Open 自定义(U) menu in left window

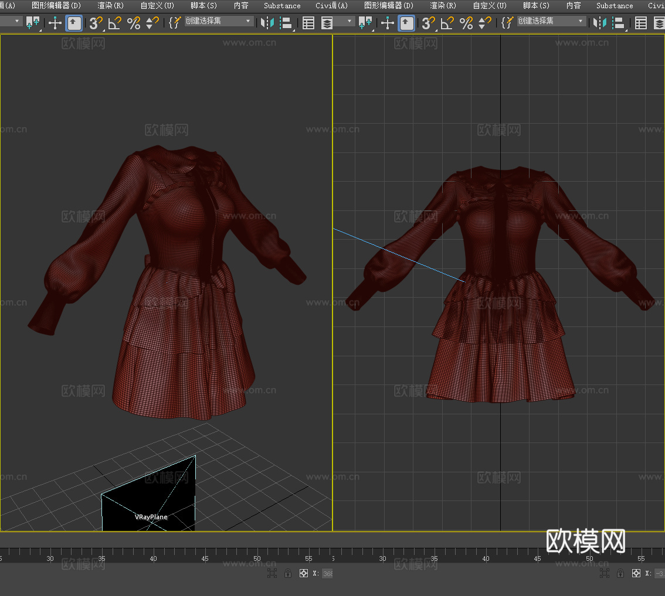(157, 5)
